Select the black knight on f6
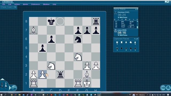This screenshot has width=171, height=96. coord(78,39)
